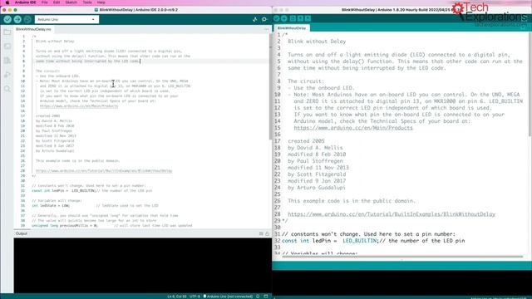
Task: Open Sketchbook folder icon in left sidebar
Action: click(7, 32)
